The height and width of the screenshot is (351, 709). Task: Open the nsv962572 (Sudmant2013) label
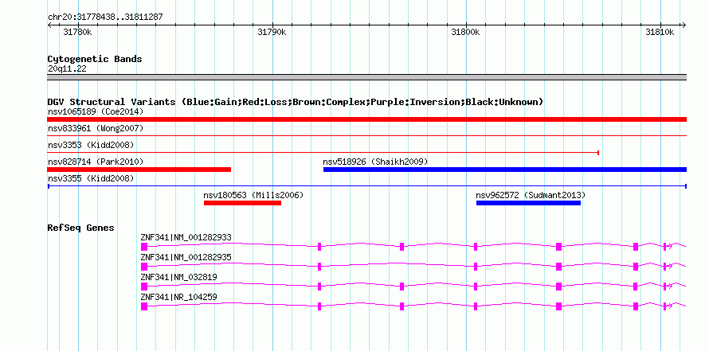pos(531,195)
